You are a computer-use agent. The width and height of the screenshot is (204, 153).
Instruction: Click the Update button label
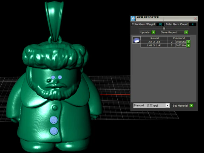point(145,32)
